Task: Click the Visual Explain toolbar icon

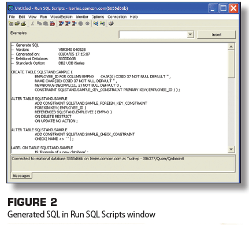Action: click(96, 24)
